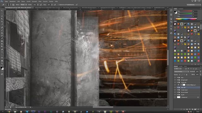Select the Lasso tool
This screenshot has width=202, height=113.
(2, 16)
